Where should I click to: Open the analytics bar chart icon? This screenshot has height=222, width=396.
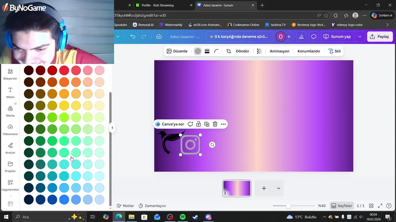click(301, 36)
